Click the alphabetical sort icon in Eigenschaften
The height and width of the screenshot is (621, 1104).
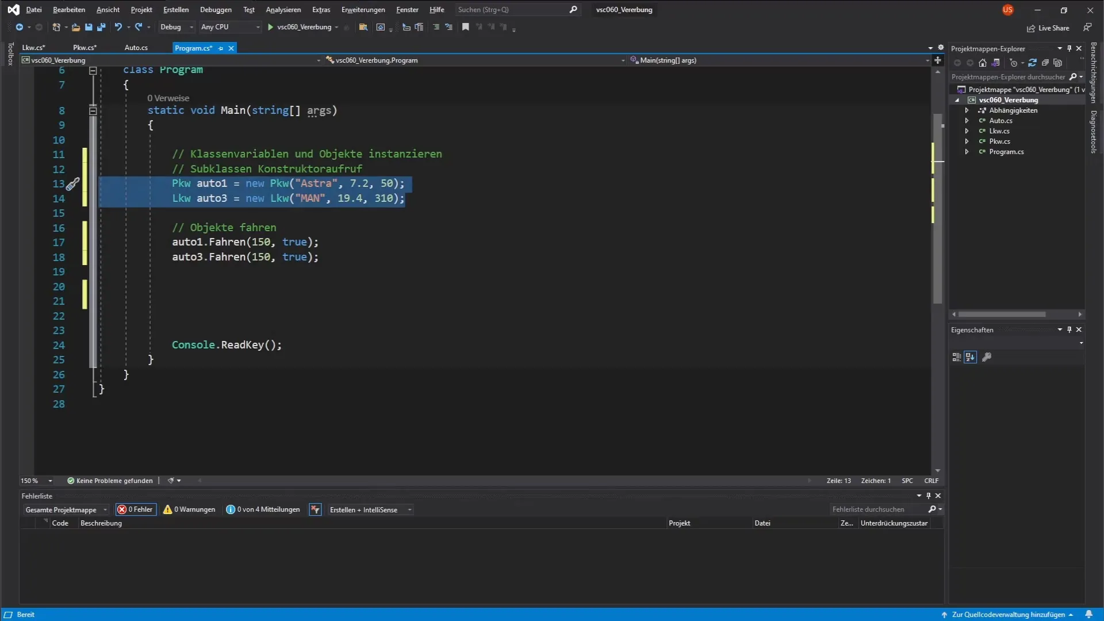point(970,357)
